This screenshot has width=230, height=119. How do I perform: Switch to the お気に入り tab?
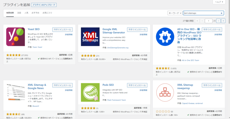tap(47, 13)
